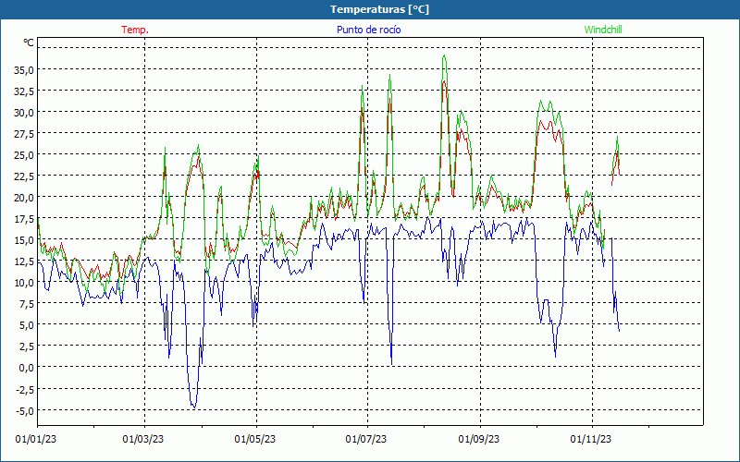740x462 pixels.
Task: Click the 7,5 value on temperature axis
Action: (x=26, y=304)
